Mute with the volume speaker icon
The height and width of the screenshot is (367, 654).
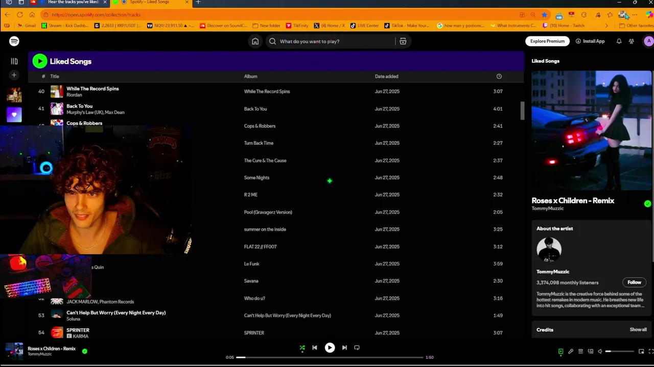tap(600, 352)
